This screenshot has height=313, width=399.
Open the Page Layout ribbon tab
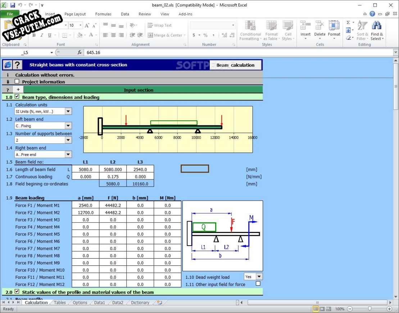(75, 14)
